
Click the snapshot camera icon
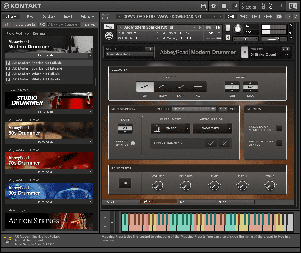pyautogui.click(x=208, y=28)
